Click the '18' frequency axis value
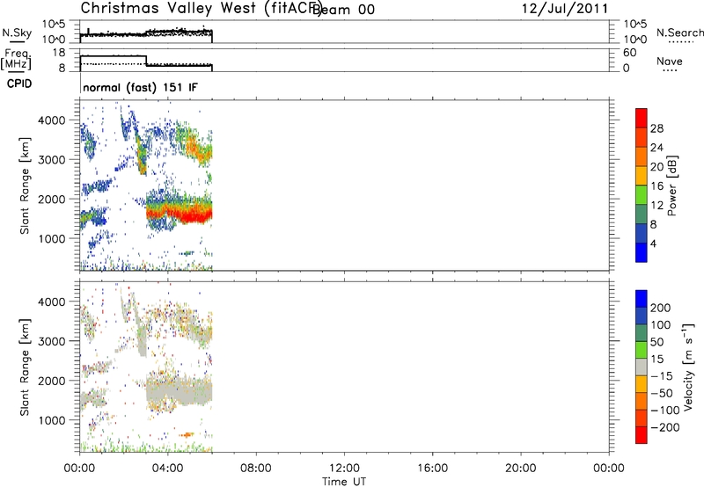The height and width of the screenshot is (487, 704). click(59, 53)
